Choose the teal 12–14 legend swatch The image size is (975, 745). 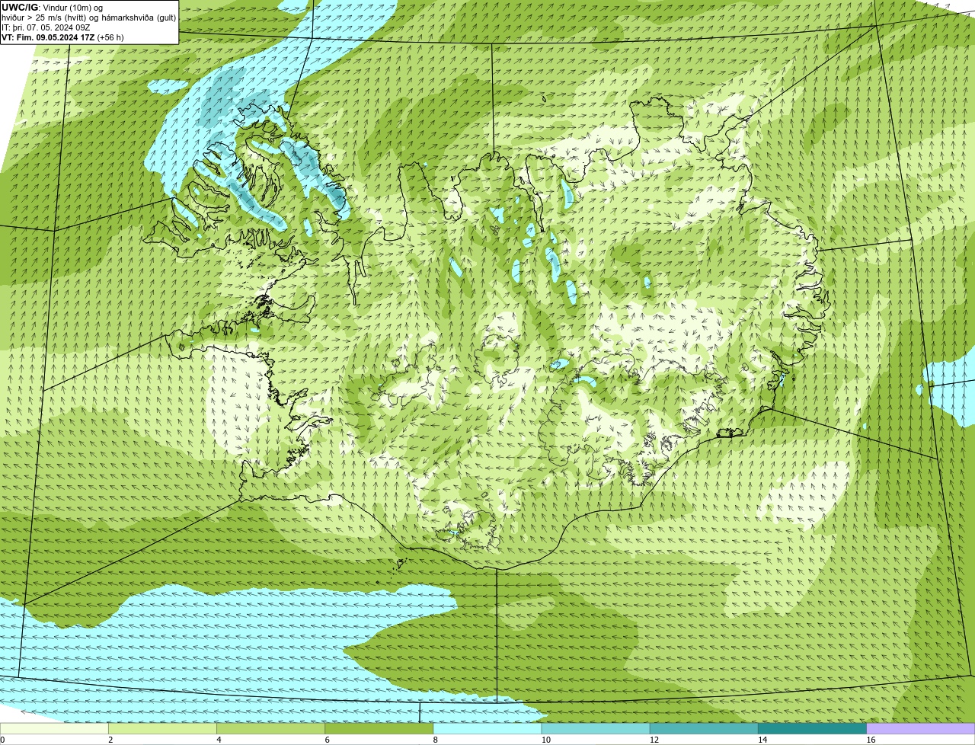[704, 729]
